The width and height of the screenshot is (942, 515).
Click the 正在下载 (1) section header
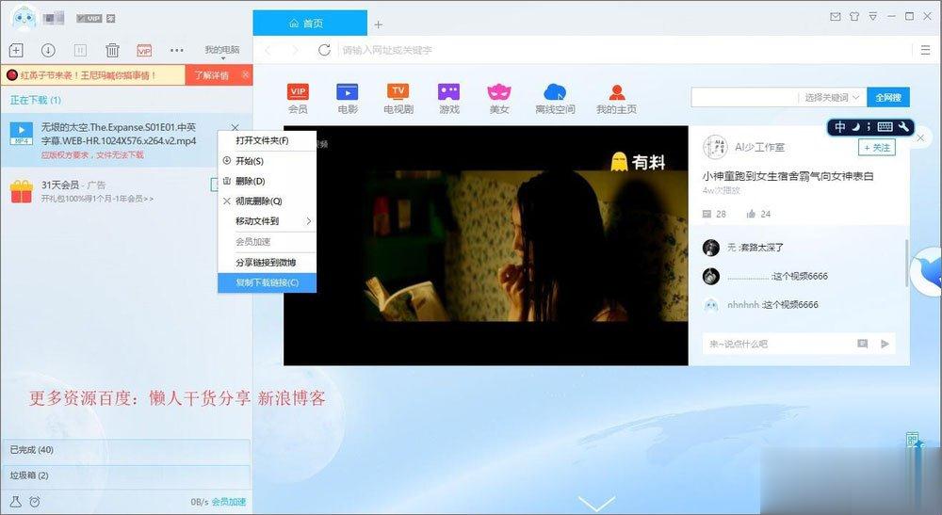tap(36, 100)
